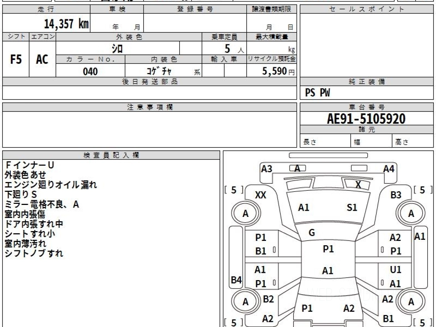Select the ドア内張すれ中 note
The width and height of the screenshot is (436, 327).
pyautogui.click(x=34, y=224)
